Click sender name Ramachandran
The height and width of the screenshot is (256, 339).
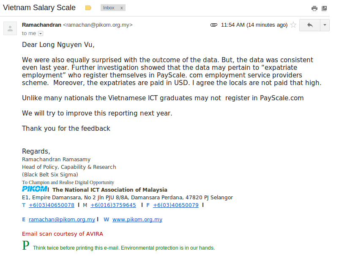(x=41, y=25)
